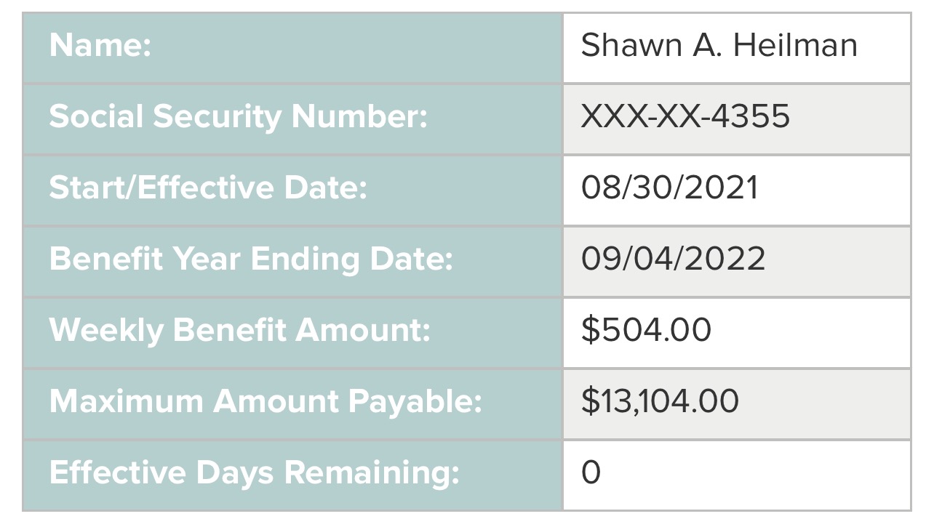Select the maximum payable value $13,104.00
934x527 pixels.
660,401
